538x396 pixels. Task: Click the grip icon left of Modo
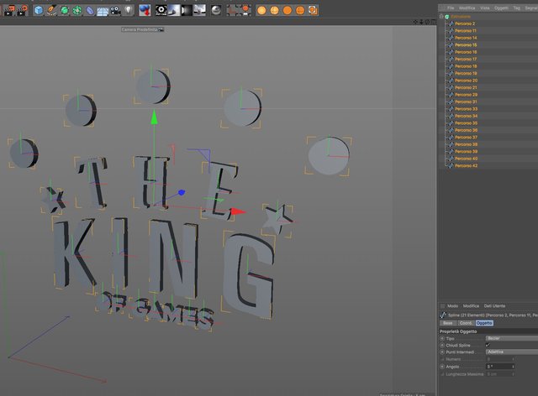442,306
